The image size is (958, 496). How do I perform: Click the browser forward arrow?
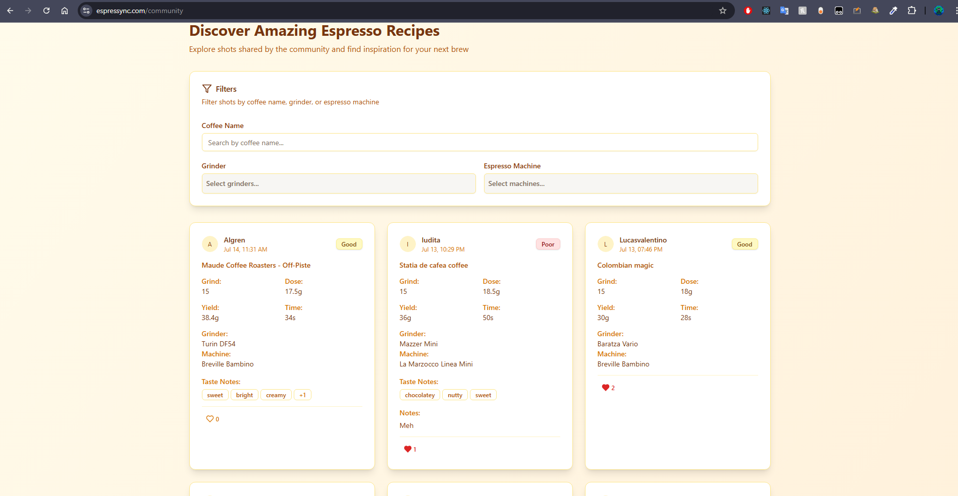28,11
